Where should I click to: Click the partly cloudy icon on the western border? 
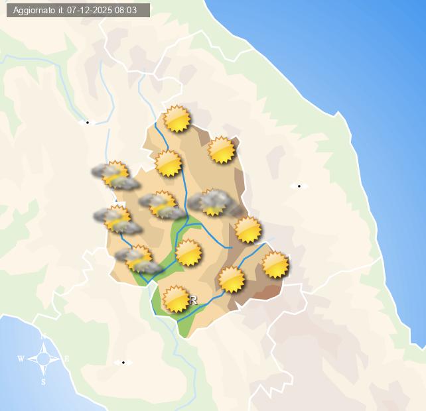point(117,219)
